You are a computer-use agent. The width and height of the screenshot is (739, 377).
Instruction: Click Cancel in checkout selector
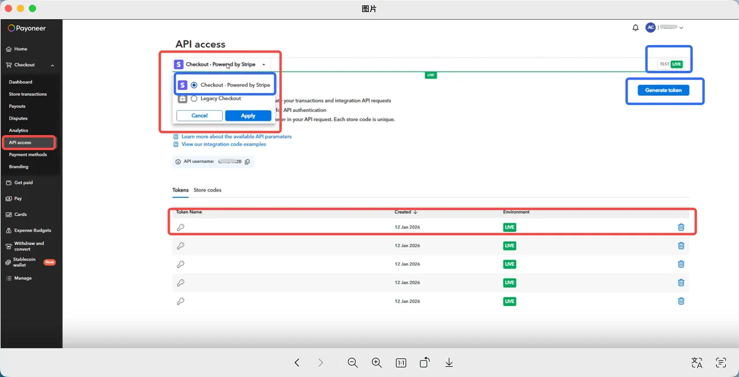point(199,115)
